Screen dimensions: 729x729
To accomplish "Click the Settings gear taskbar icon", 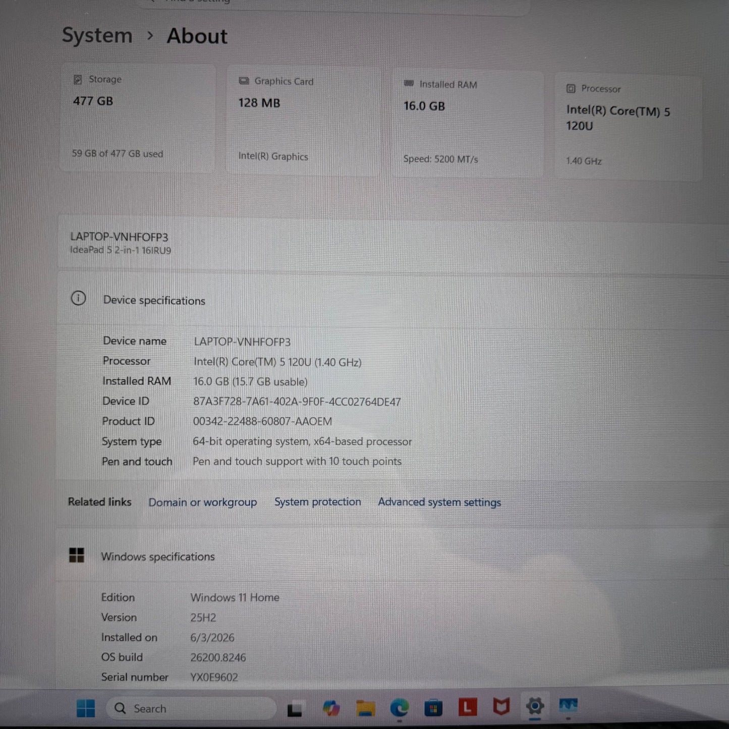I will coord(535,706).
